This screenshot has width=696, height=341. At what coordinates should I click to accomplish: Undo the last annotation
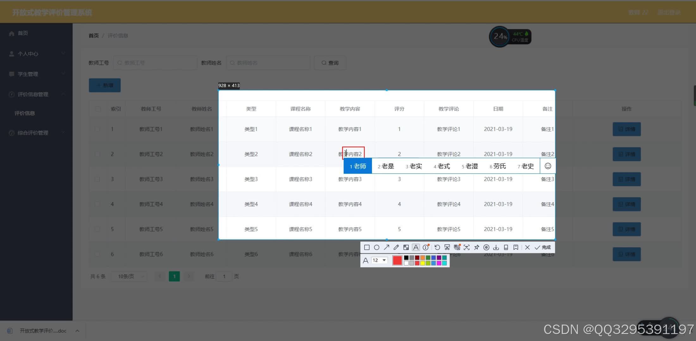(x=437, y=248)
